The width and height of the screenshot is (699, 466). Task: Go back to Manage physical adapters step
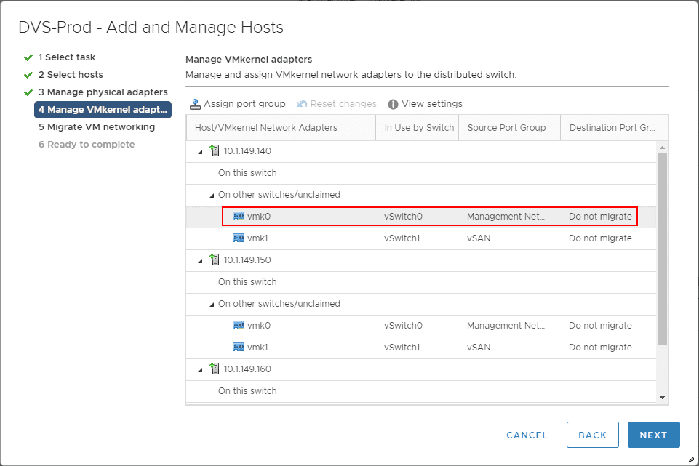click(x=104, y=92)
